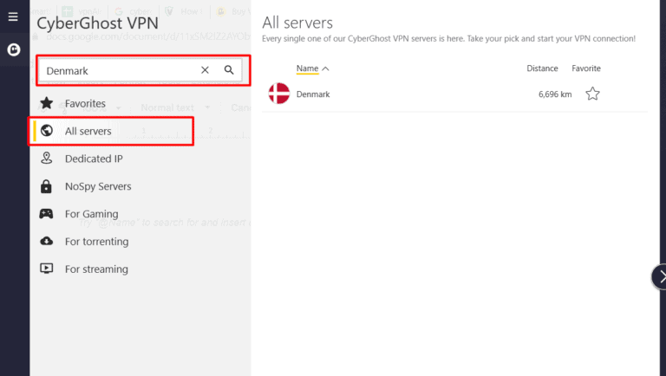Collapse panel using right edge arrow
The width and height of the screenshot is (666, 376).
(x=659, y=276)
